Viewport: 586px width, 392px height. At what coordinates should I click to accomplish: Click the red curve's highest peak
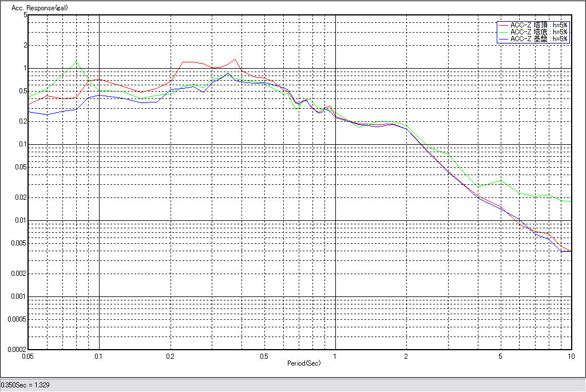[235, 59]
